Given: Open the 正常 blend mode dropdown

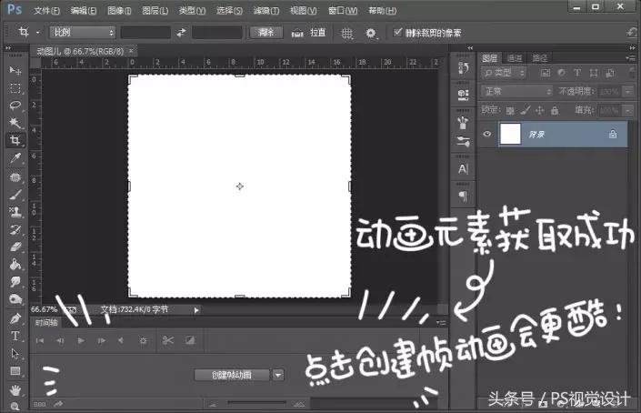Looking at the screenshot, I should [516, 91].
